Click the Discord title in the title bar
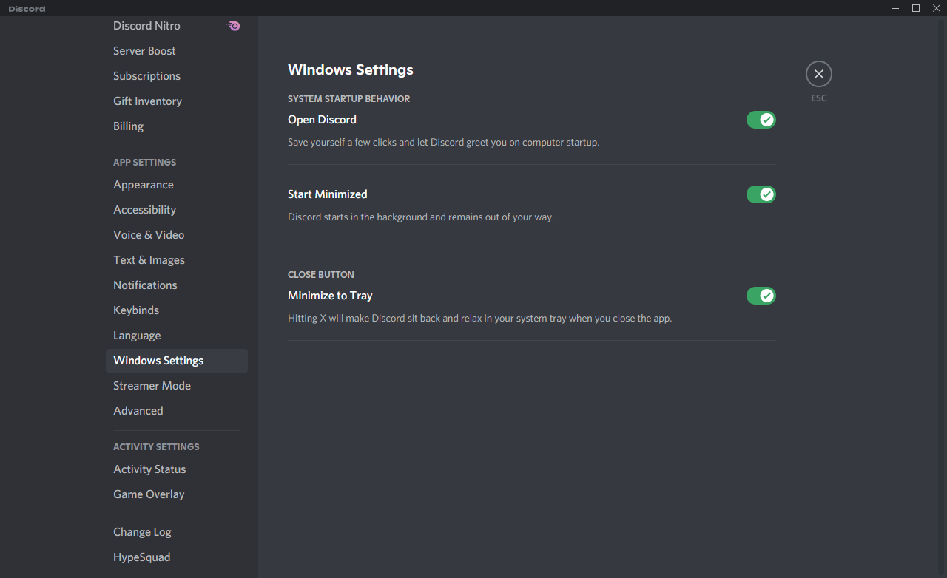The width and height of the screenshot is (947, 578). pyautogui.click(x=27, y=9)
